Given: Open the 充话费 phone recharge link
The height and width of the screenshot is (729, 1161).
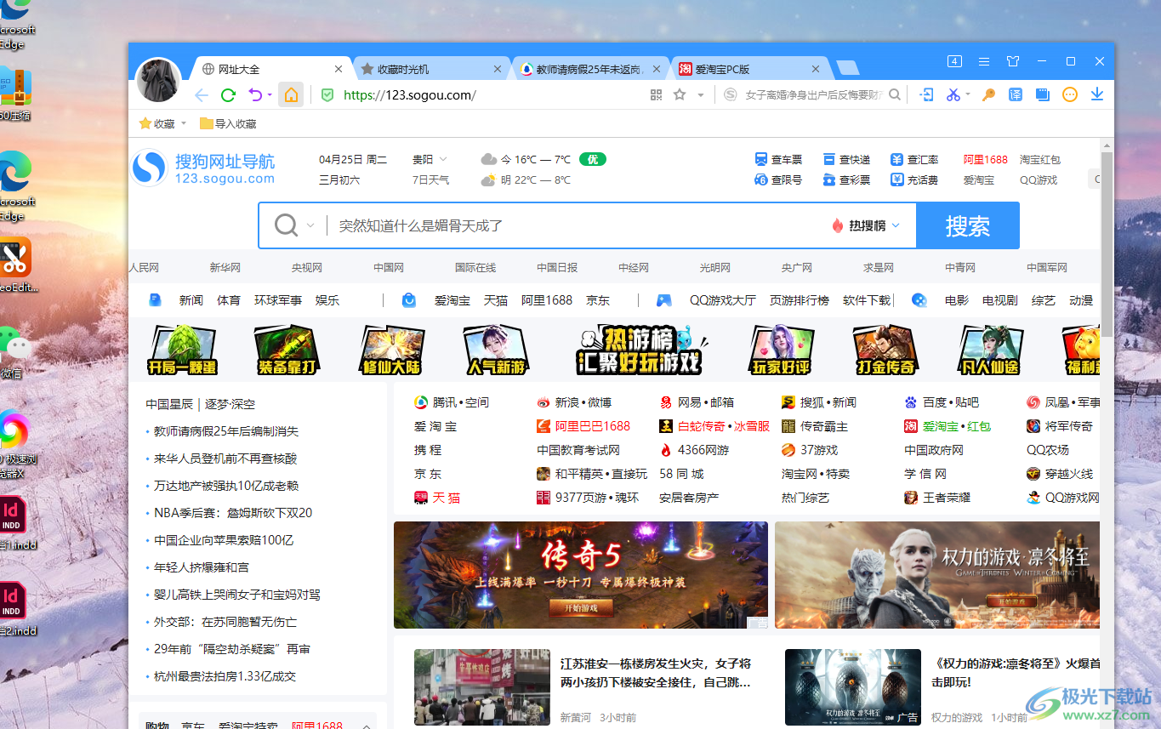Looking at the screenshot, I should tap(914, 179).
